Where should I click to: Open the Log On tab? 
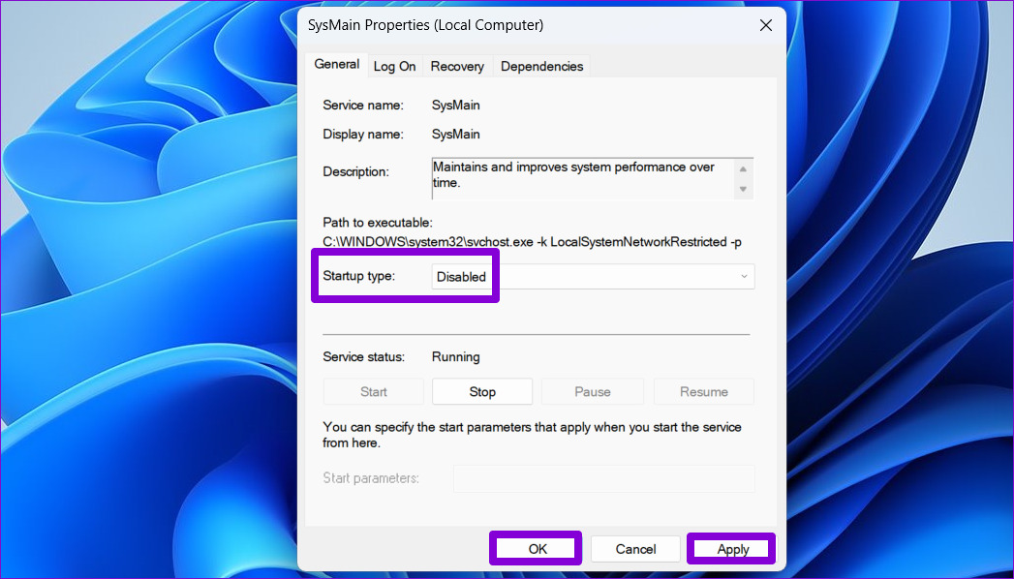tap(394, 67)
